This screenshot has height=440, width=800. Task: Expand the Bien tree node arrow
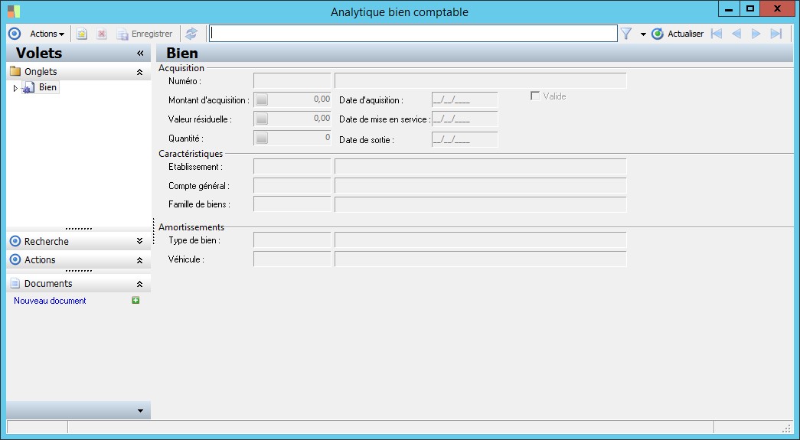15,88
